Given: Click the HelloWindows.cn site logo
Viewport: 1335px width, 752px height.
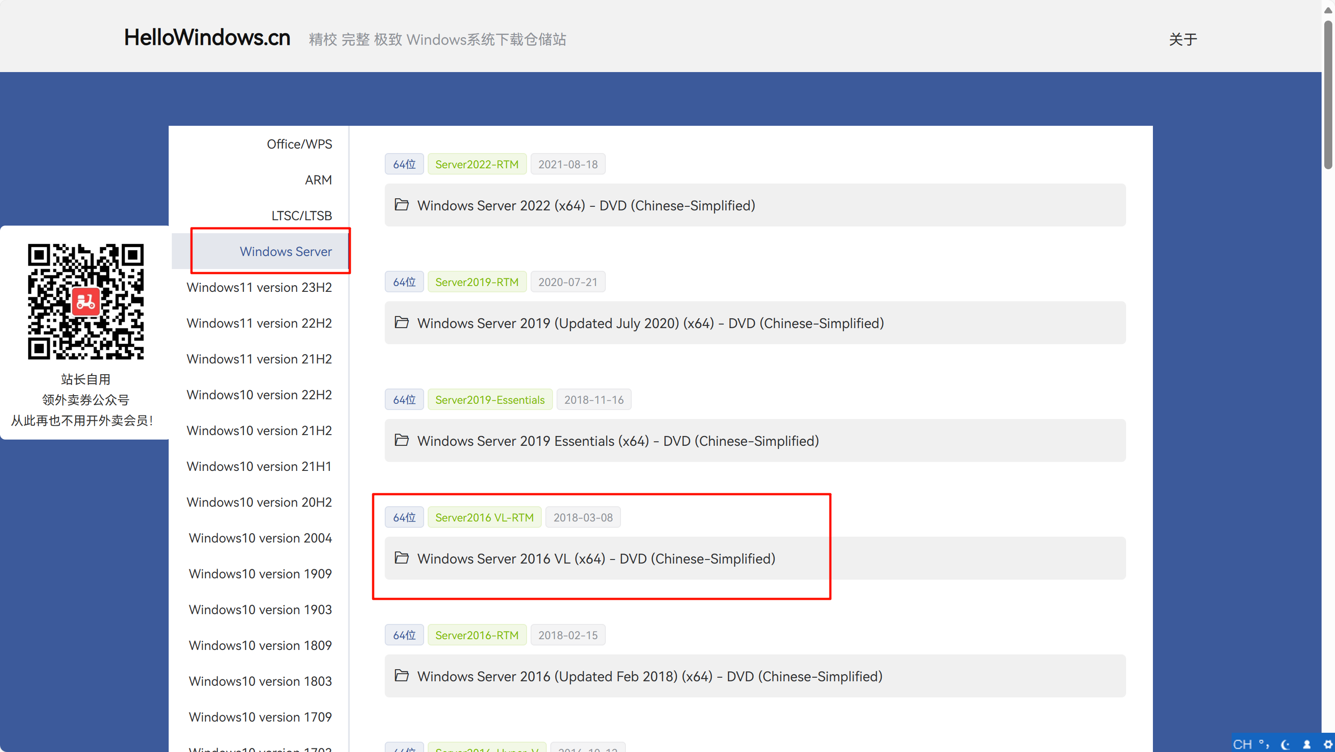Looking at the screenshot, I should pos(207,37).
